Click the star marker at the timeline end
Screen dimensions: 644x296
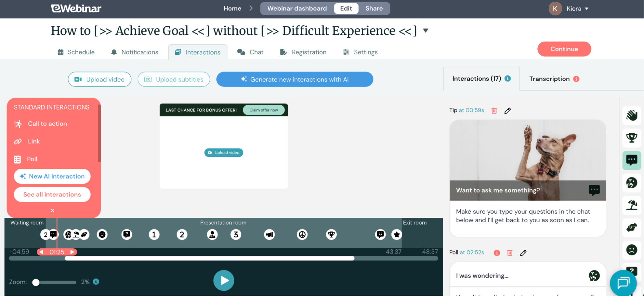(x=397, y=234)
